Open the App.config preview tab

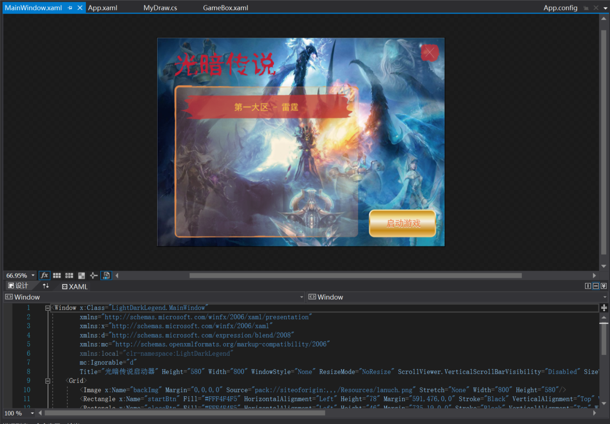tap(560, 8)
